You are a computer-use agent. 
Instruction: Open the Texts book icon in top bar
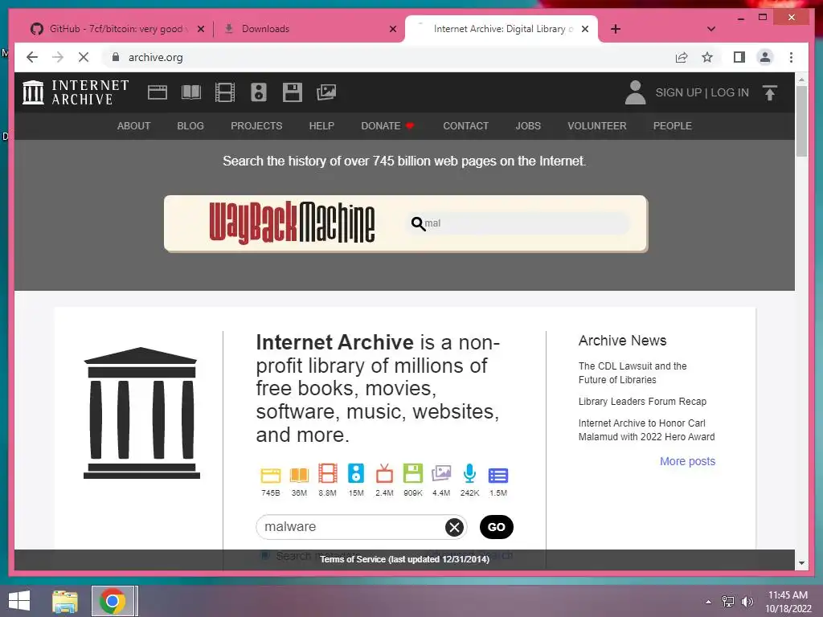point(191,92)
